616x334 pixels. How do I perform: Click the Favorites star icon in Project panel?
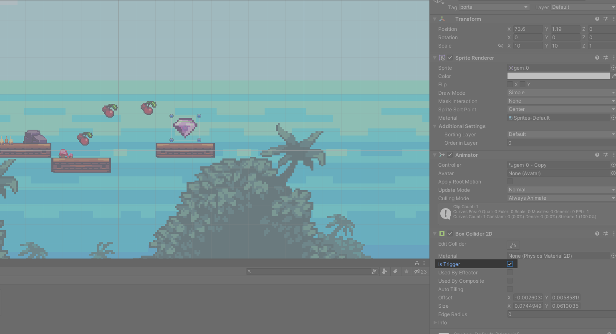click(406, 271)
